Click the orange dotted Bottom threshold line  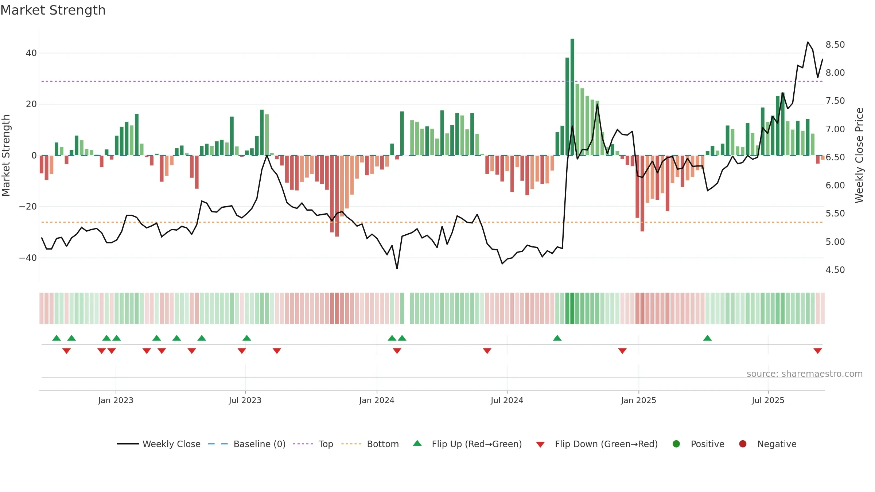point(432,222)
